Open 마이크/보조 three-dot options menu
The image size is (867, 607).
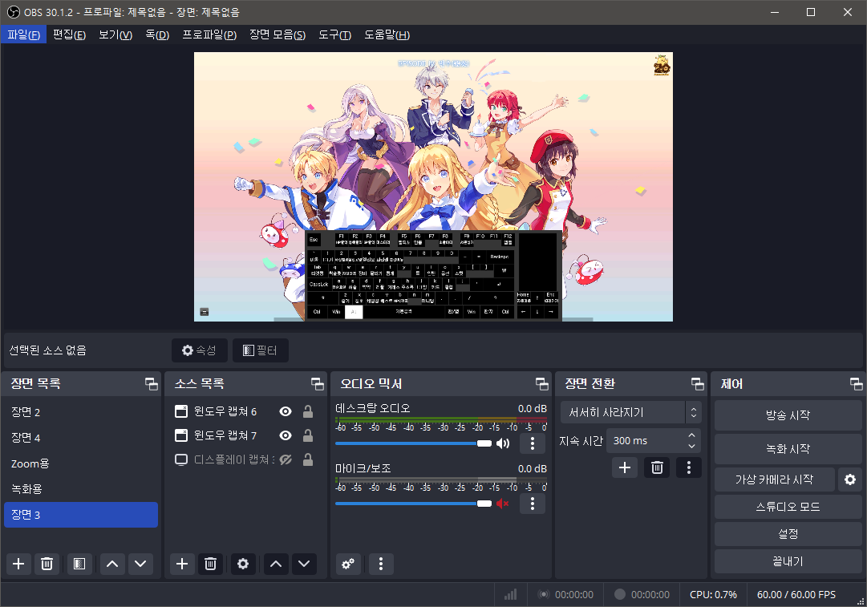point(533,503)
